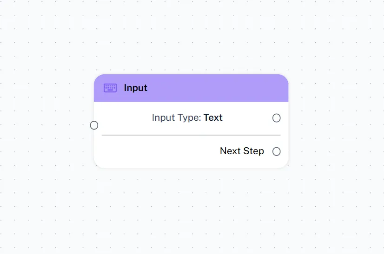This screenshot has height=254, width=384.
Task: Click the output port beside Input Type: Text
Action: (x=277, y=118)
